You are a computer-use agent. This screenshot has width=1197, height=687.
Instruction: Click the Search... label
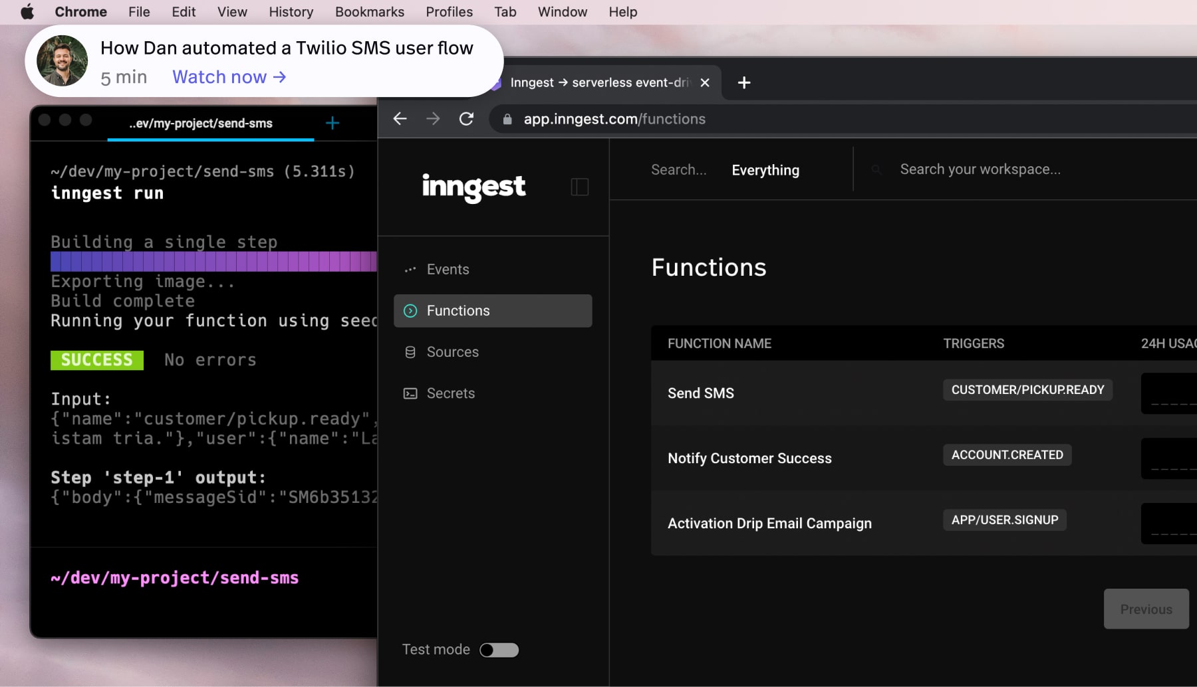tap(678, 169)
